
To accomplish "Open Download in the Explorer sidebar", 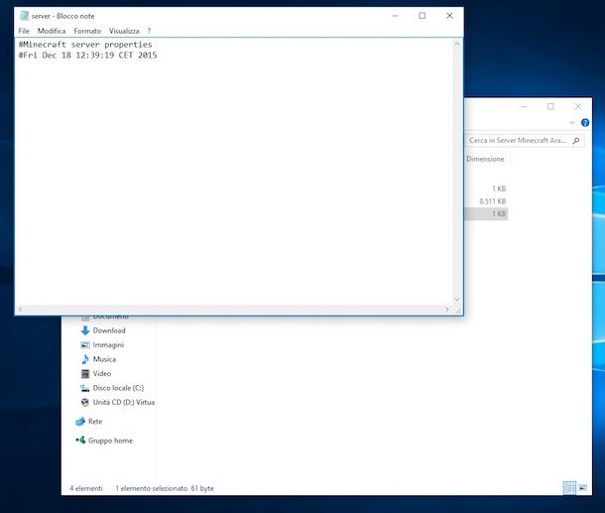I will [109, 330].
